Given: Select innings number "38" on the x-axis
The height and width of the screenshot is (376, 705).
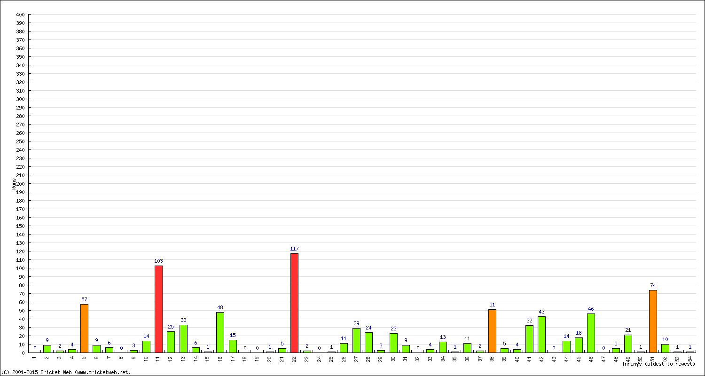Looking at the screenshot, I should click(492, 358).
